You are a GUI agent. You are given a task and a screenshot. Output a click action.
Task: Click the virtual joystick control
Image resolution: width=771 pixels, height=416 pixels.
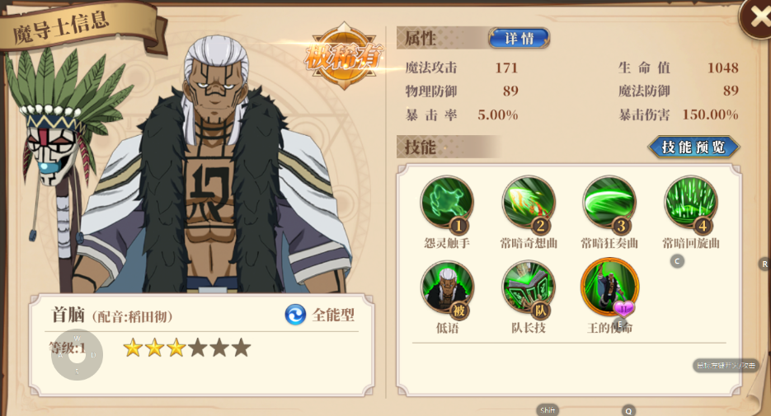click(x=78, y=354)
